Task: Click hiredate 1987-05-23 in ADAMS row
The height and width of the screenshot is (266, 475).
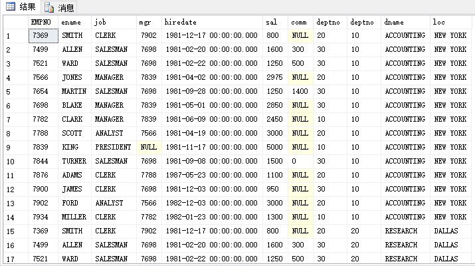Action: coord(213,176)
